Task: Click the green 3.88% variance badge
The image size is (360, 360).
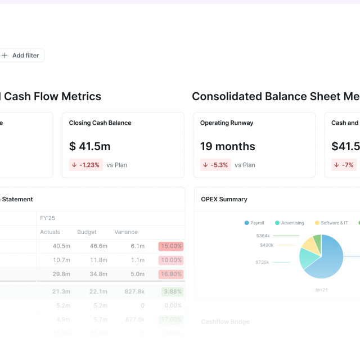Action: tap(172, 291)
